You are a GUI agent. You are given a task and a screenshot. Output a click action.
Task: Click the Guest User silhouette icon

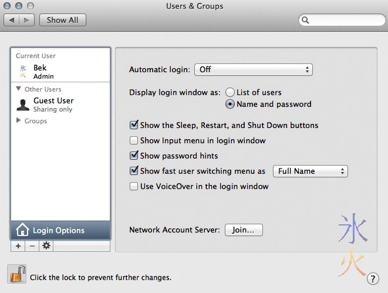[x=23, y=105]
